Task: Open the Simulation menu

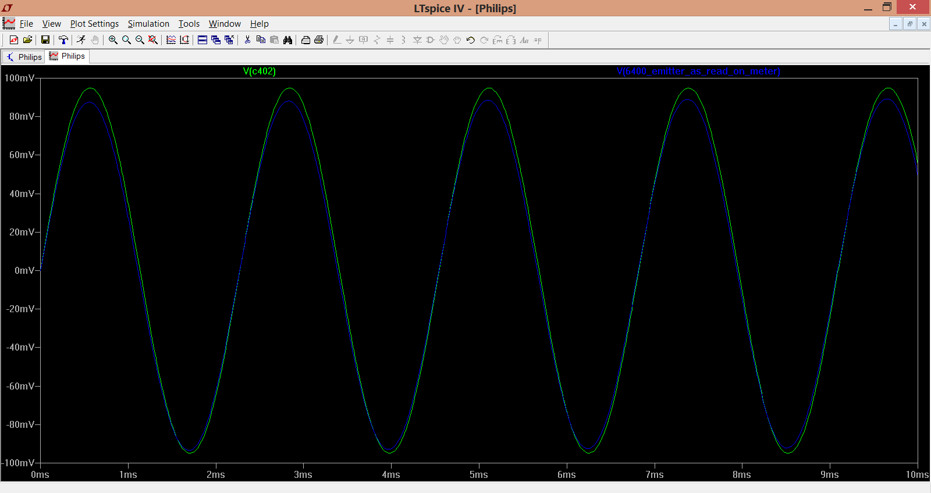Action: (x=148, y=24)
